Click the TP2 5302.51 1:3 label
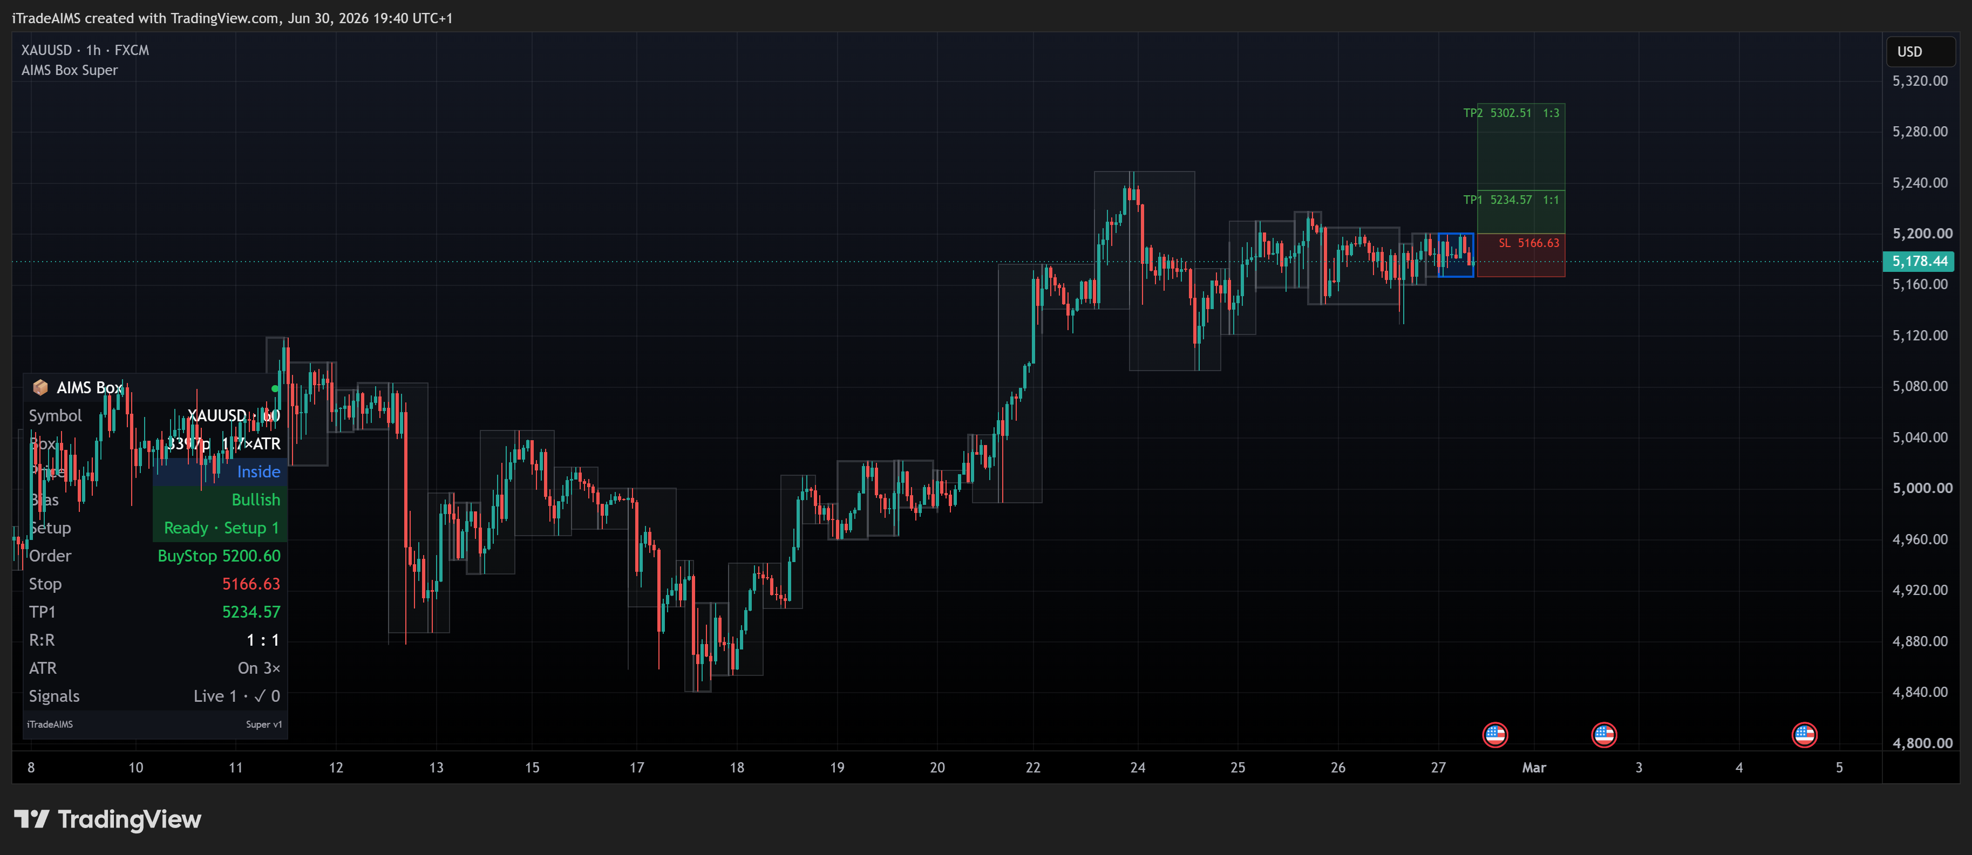 (1511, 113)
